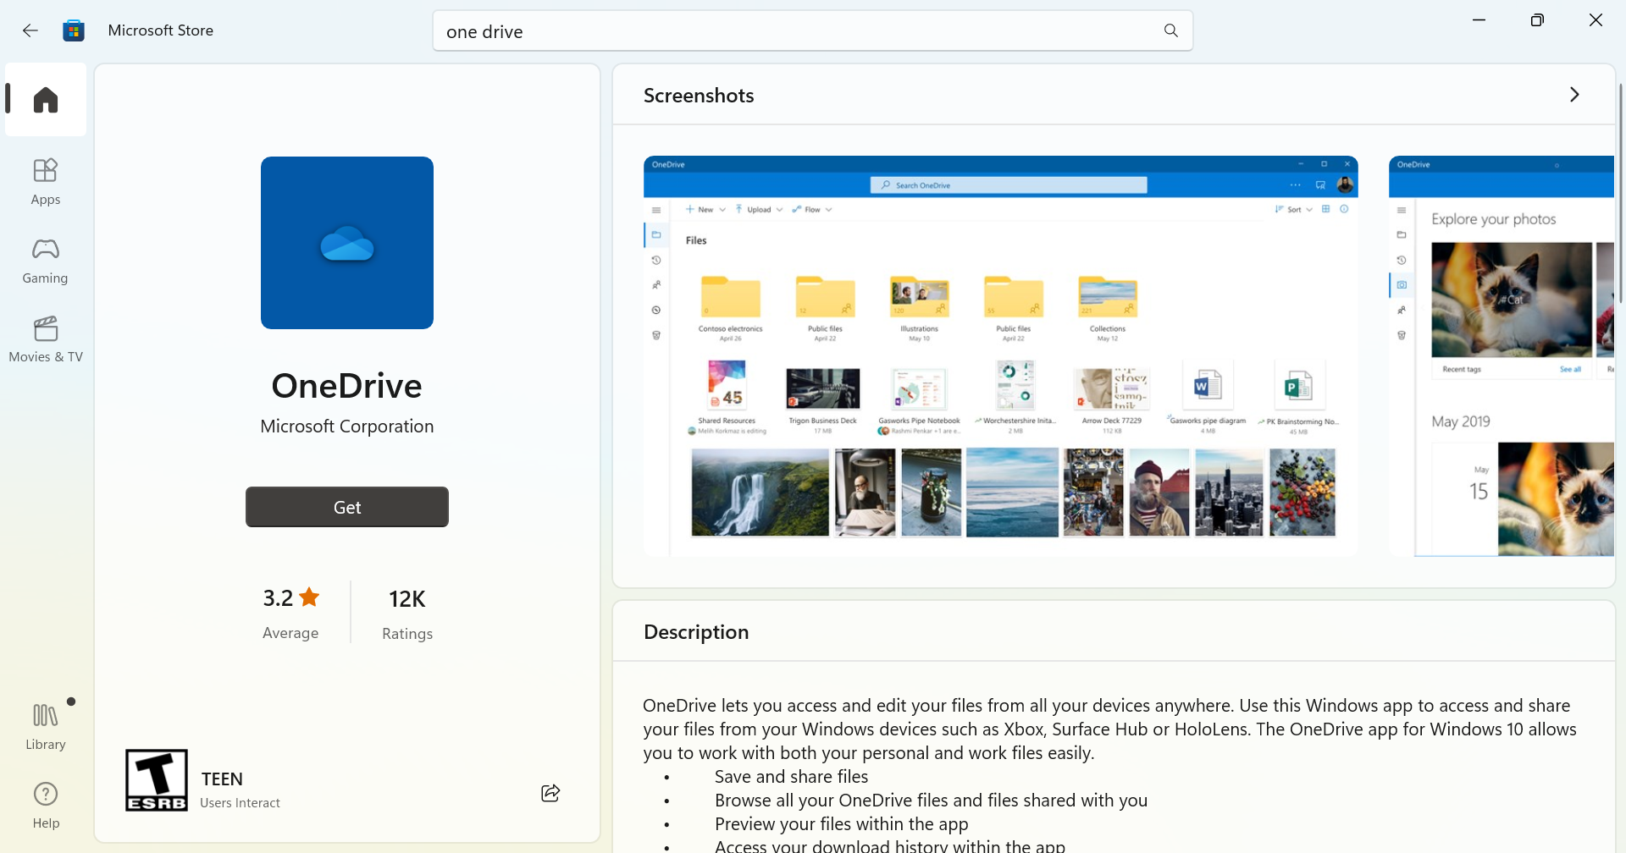This screenshot has width=1626, height=853.
Task: Minimize the Microsoft Store window
Action: coord(1479,20)
